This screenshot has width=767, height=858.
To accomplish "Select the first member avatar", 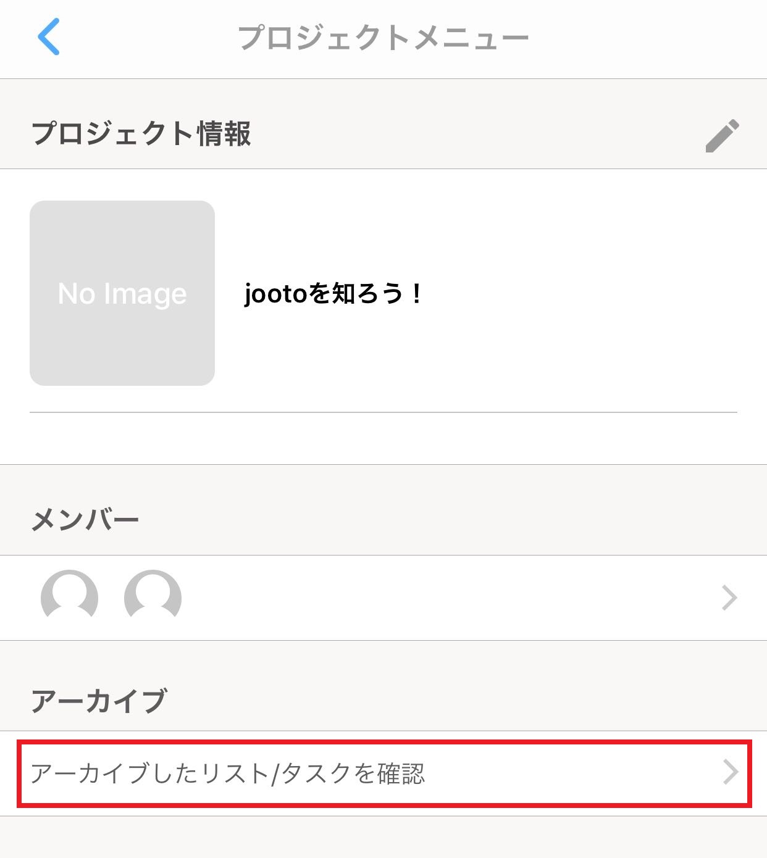I will pos(69,597).
